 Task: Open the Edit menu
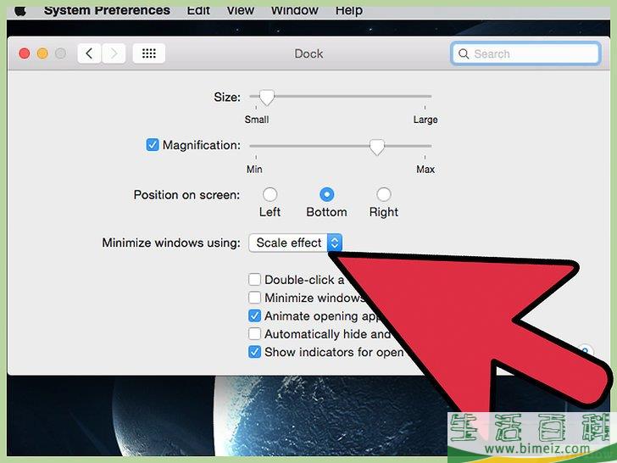pyautogui.click(x=198, y=10)
